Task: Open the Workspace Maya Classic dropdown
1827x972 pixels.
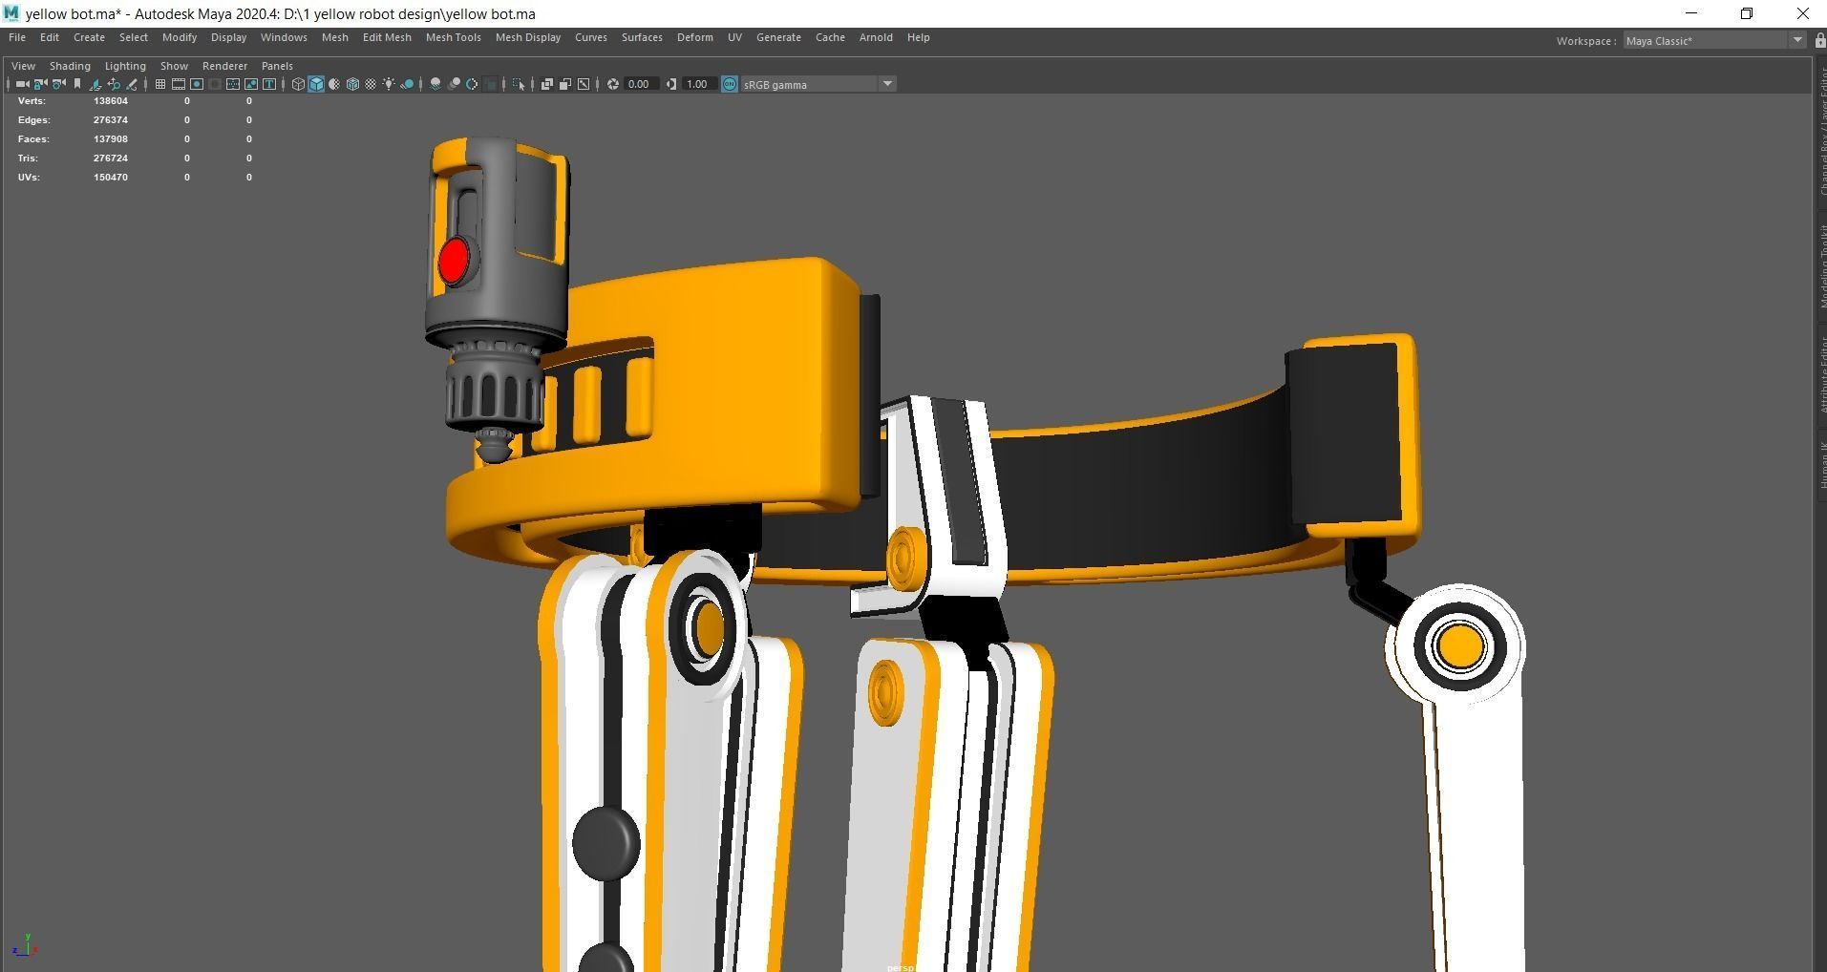Action: click(x=1713, y=40)
